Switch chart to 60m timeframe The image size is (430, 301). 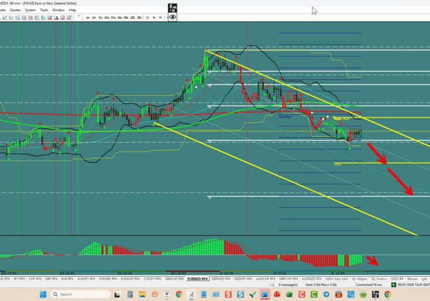126,17
